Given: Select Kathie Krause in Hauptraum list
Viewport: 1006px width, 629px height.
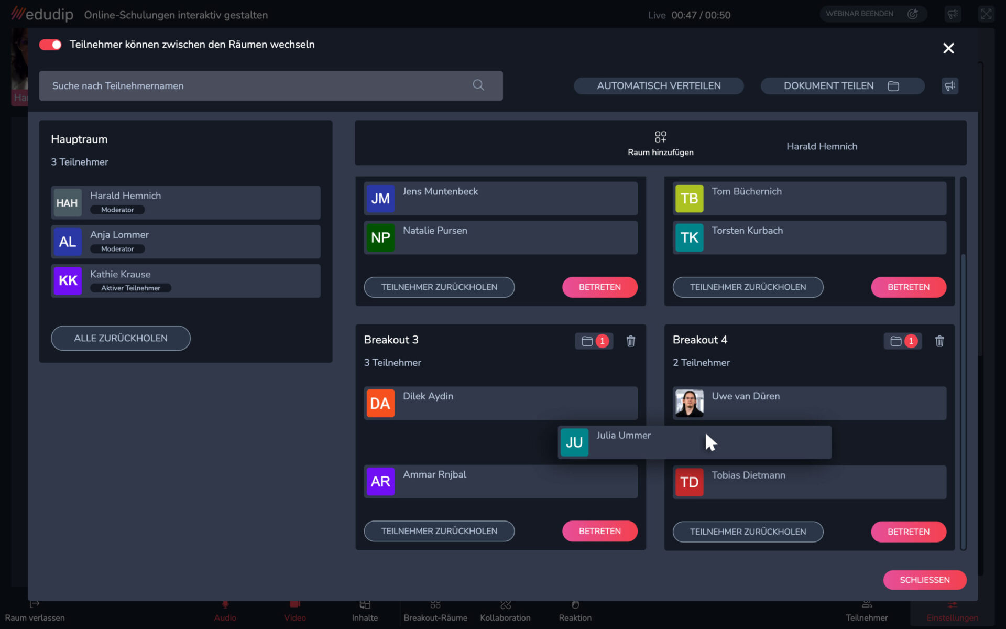Looking at the screenshot, I should pyautogui.click(x=185, y=281).
